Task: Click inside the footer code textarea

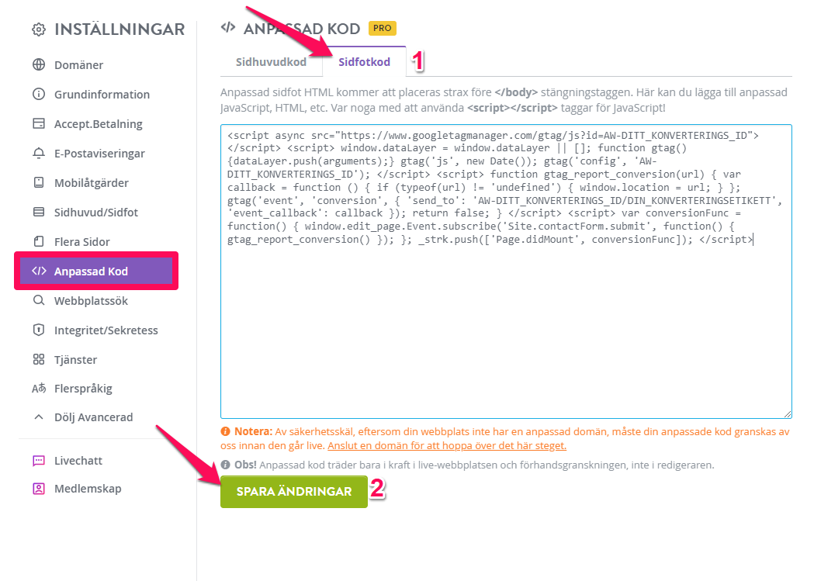Action: [x=506, y=271]
